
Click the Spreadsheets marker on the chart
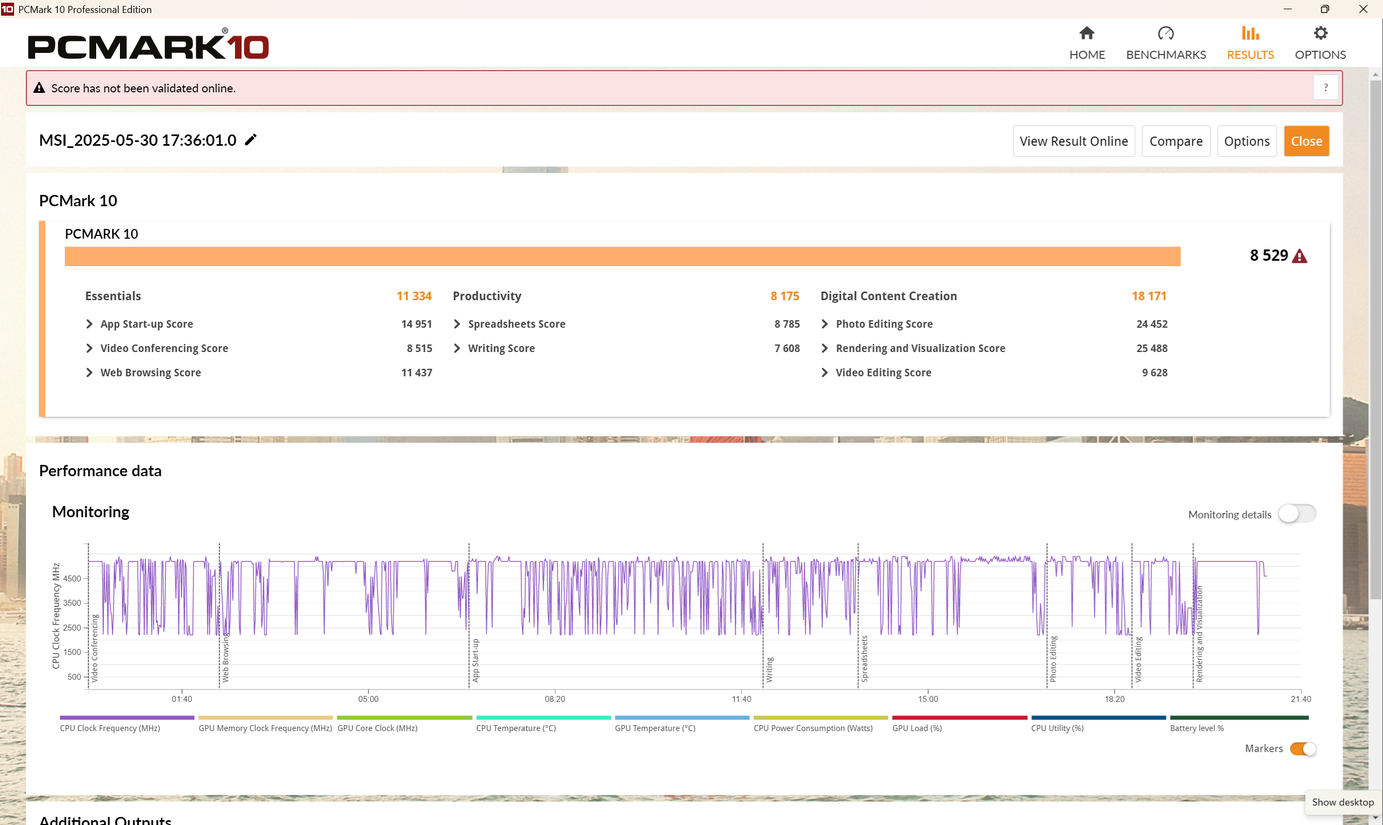click(x=864, y=659)
